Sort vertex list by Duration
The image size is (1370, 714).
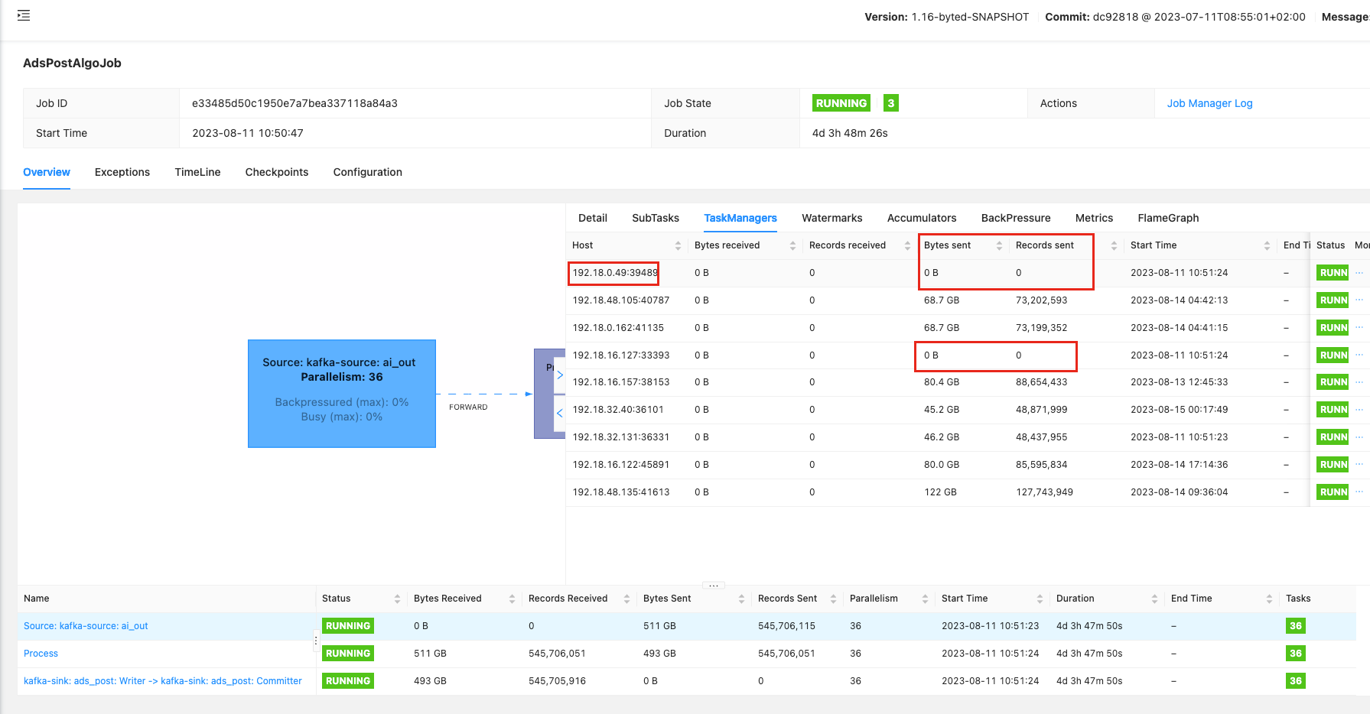click(x=1154, y=599)
